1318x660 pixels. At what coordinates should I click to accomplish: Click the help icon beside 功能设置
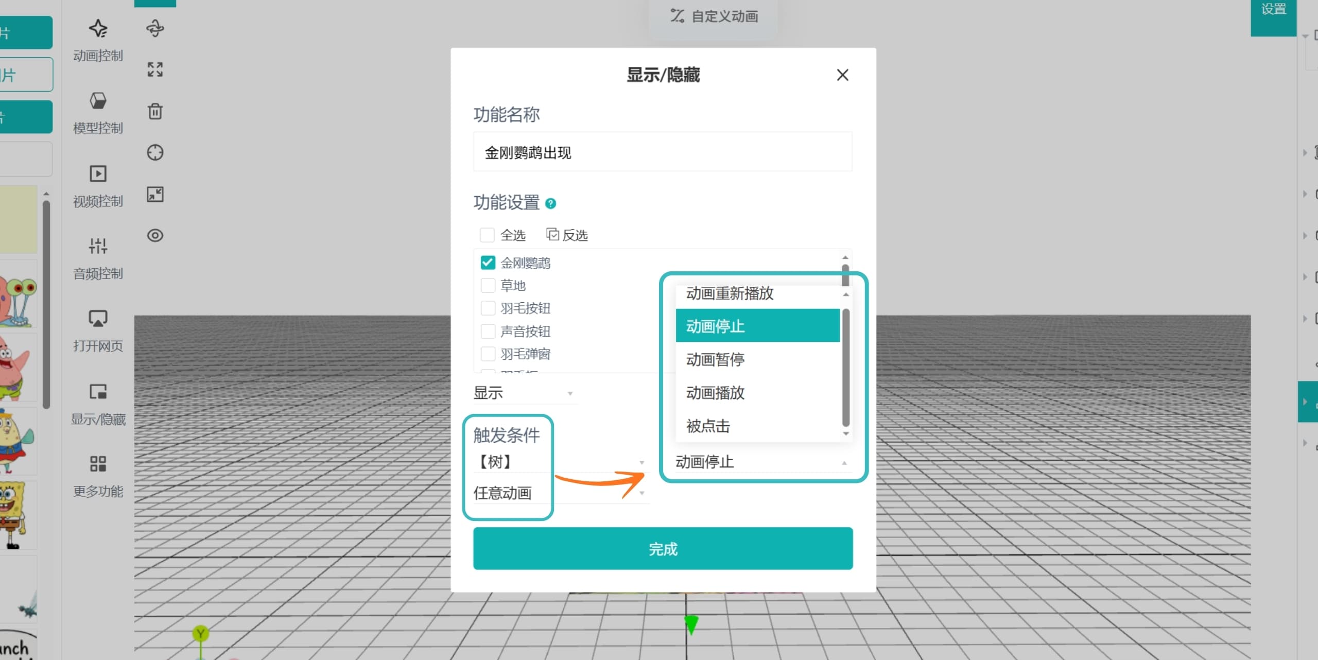tap(550, 203)
